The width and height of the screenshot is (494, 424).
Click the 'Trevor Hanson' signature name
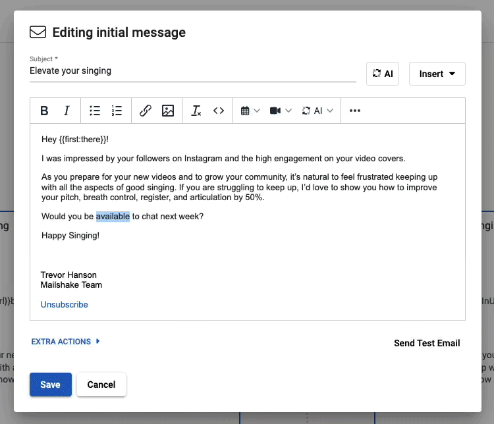69,275
